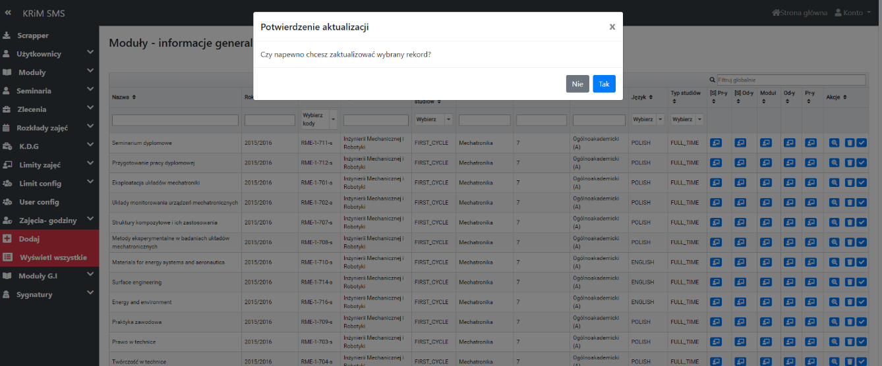Select Wyświetl wszystkie in the sidebar
882x366 pixels.
click(49, 257)
